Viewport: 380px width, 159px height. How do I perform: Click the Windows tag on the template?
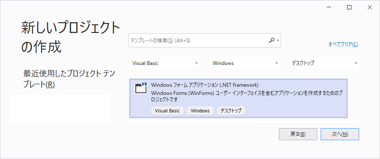pos(200,111)
